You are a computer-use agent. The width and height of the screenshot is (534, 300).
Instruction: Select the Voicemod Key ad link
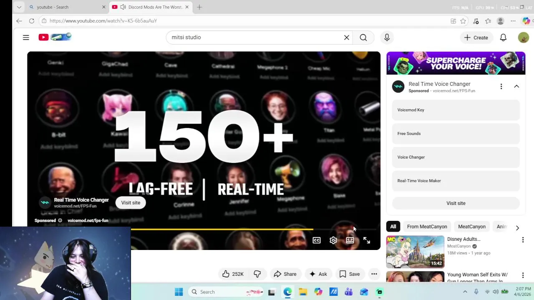(456, 110)
